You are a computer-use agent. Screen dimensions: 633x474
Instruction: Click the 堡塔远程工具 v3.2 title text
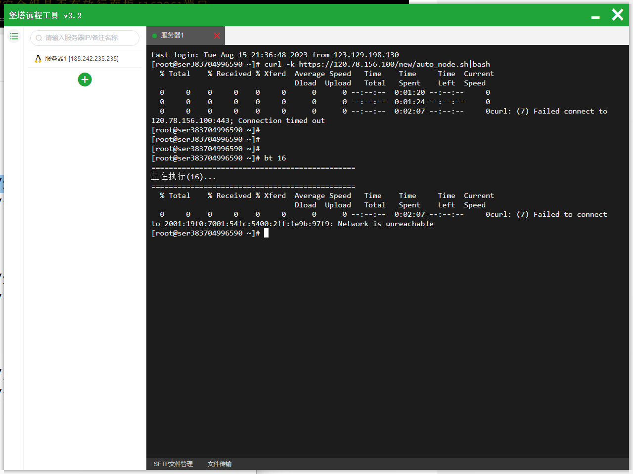[45, 16]
